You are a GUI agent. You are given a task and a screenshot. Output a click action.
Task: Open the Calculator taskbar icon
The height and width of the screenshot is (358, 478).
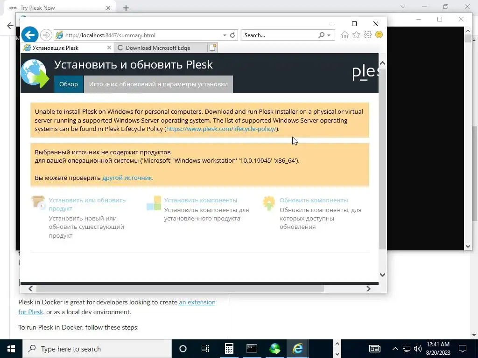229,349
